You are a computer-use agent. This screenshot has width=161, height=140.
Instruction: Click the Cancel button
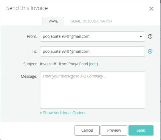tap(87, 130)
